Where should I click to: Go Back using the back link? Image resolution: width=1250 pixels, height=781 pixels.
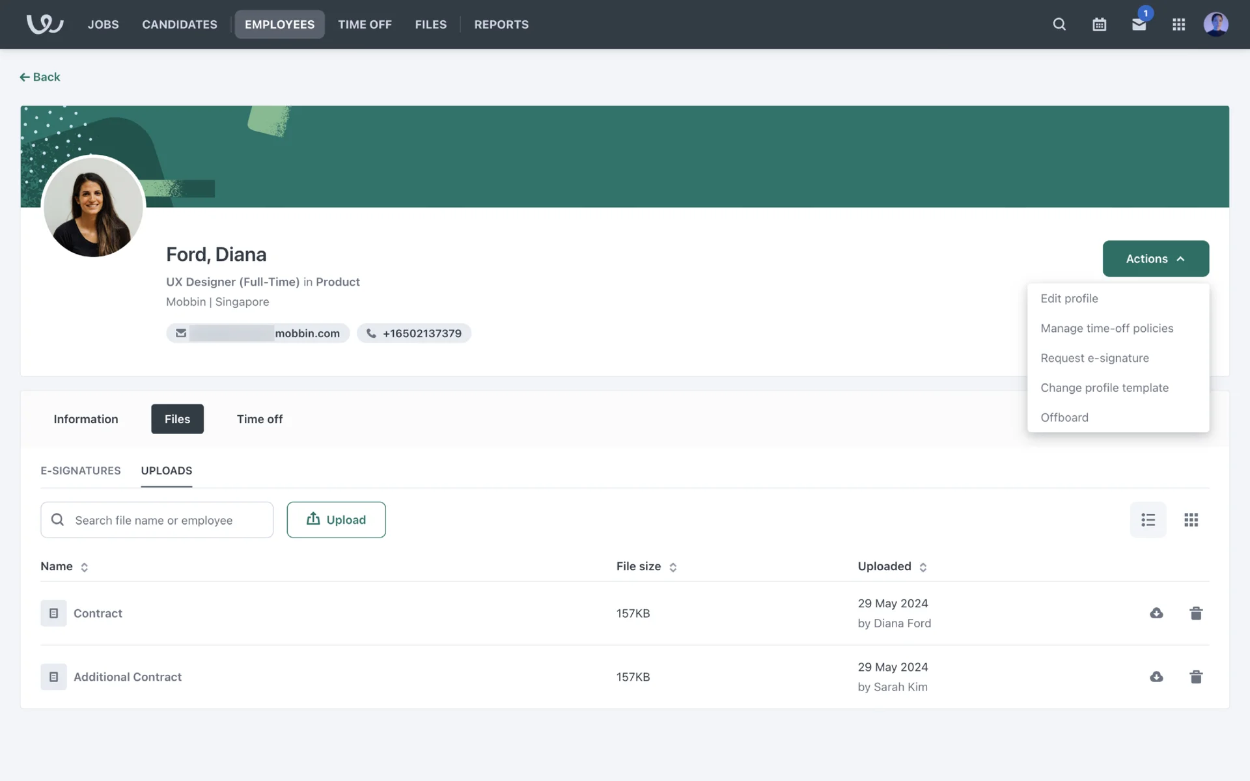tap(40, 77)
